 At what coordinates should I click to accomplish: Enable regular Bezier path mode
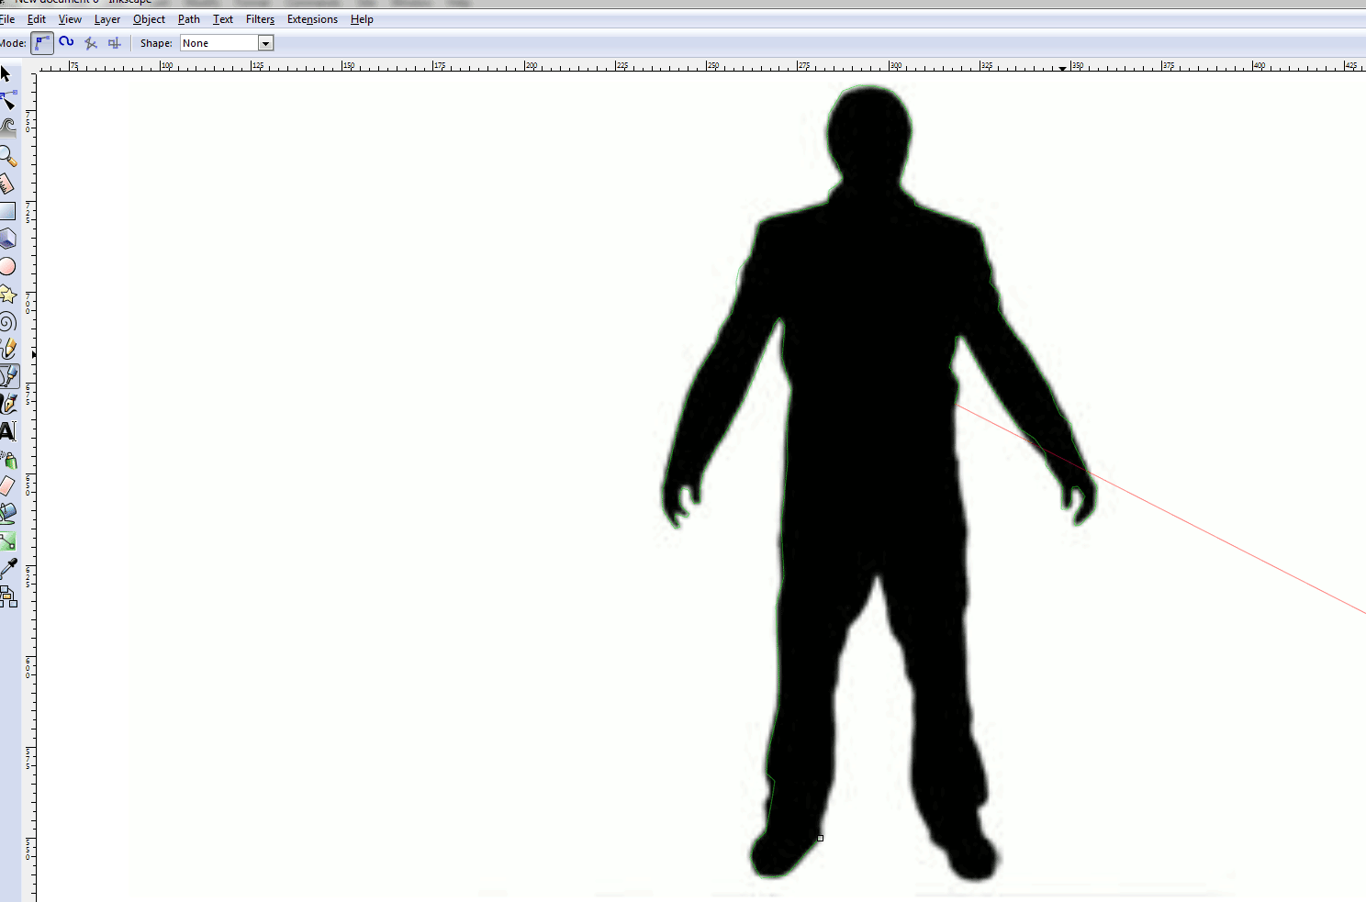tap(42, 43)
